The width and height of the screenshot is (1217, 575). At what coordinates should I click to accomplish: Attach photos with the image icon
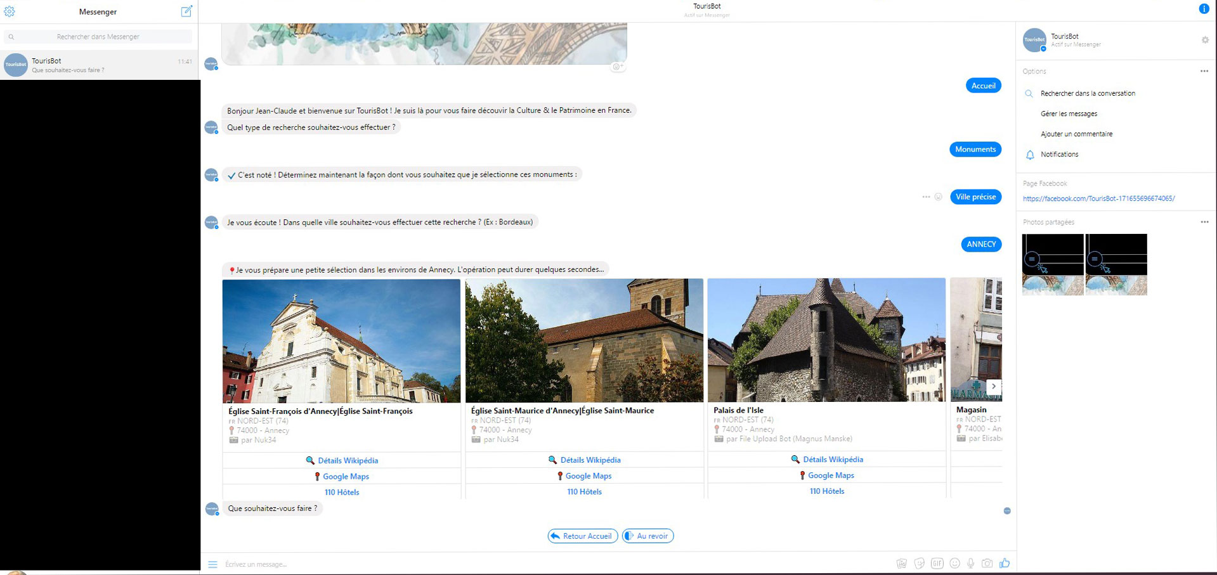point(901,564)
